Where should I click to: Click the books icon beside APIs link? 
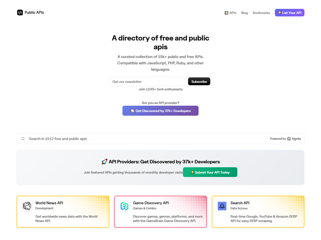(226, 12)
